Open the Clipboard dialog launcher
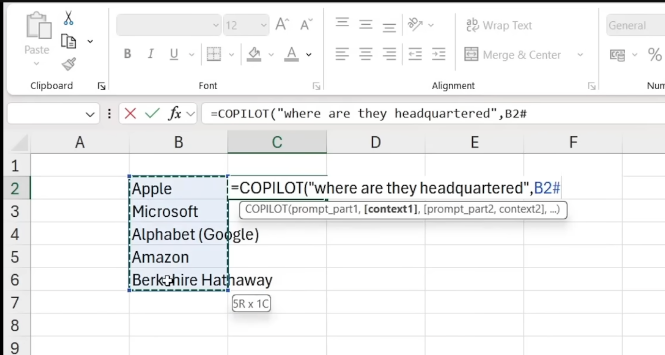The height and width of the screenshot is (355, 665). tap(101, 86)
